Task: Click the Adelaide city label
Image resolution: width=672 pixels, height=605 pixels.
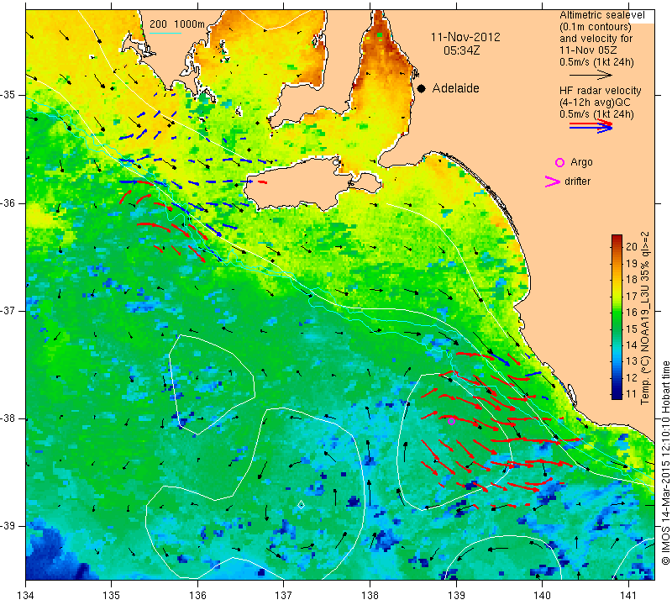Action: coord(455,88)
